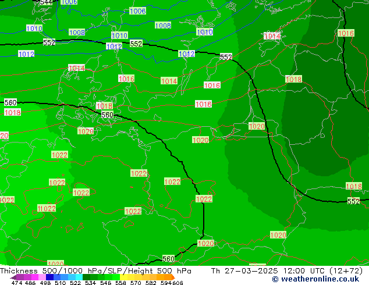This screenshot has height=285, width=369.
Task: Open the weatheronline.co.uk copyright link
Action: tap(315, 279)
